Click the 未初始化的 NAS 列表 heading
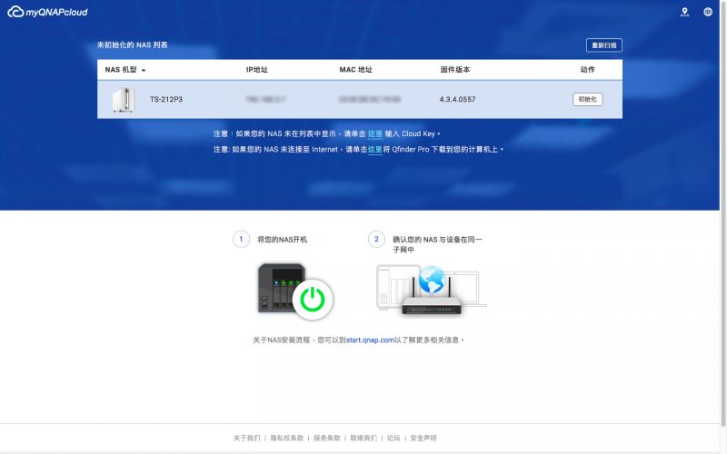The image size is (727, 454). point(132,44)
